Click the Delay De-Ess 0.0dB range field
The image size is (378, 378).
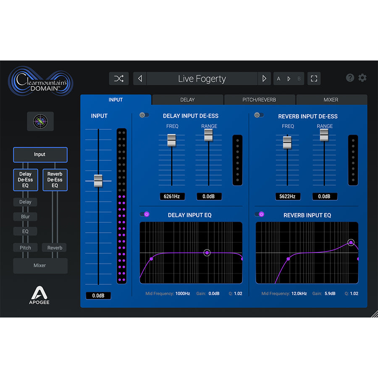tap(209, 197)
